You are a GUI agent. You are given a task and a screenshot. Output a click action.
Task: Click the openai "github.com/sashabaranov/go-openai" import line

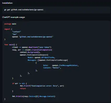point(33,37)
